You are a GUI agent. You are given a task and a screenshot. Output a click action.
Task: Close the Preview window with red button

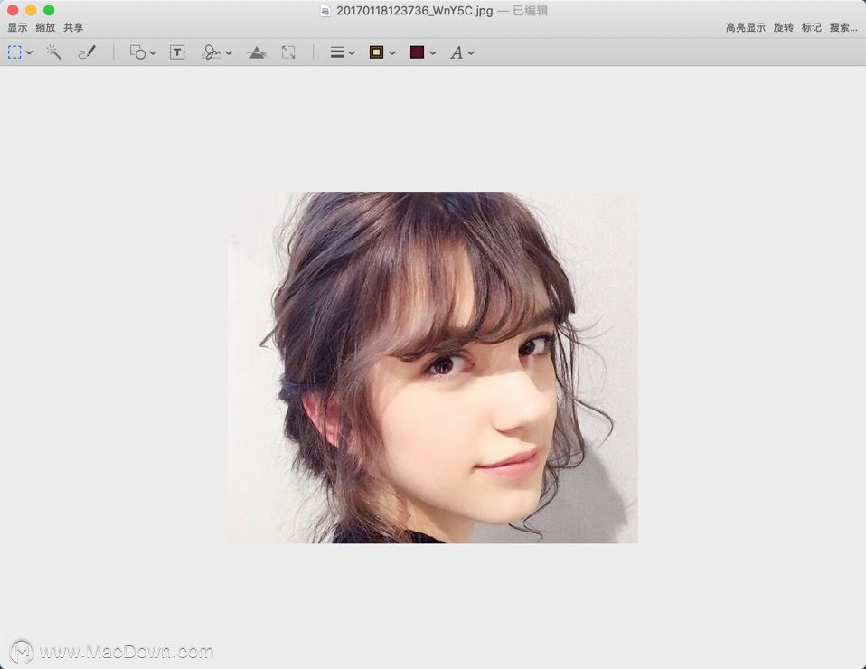pyautogui.click(x=13, y=10)
